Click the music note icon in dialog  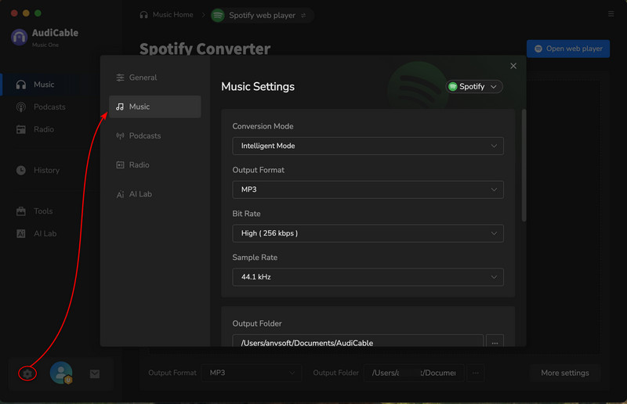[120, 106]
